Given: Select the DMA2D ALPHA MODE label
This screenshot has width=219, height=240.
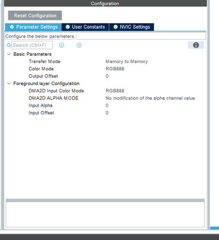Looking at the screenshot, I should coord(53,98).
